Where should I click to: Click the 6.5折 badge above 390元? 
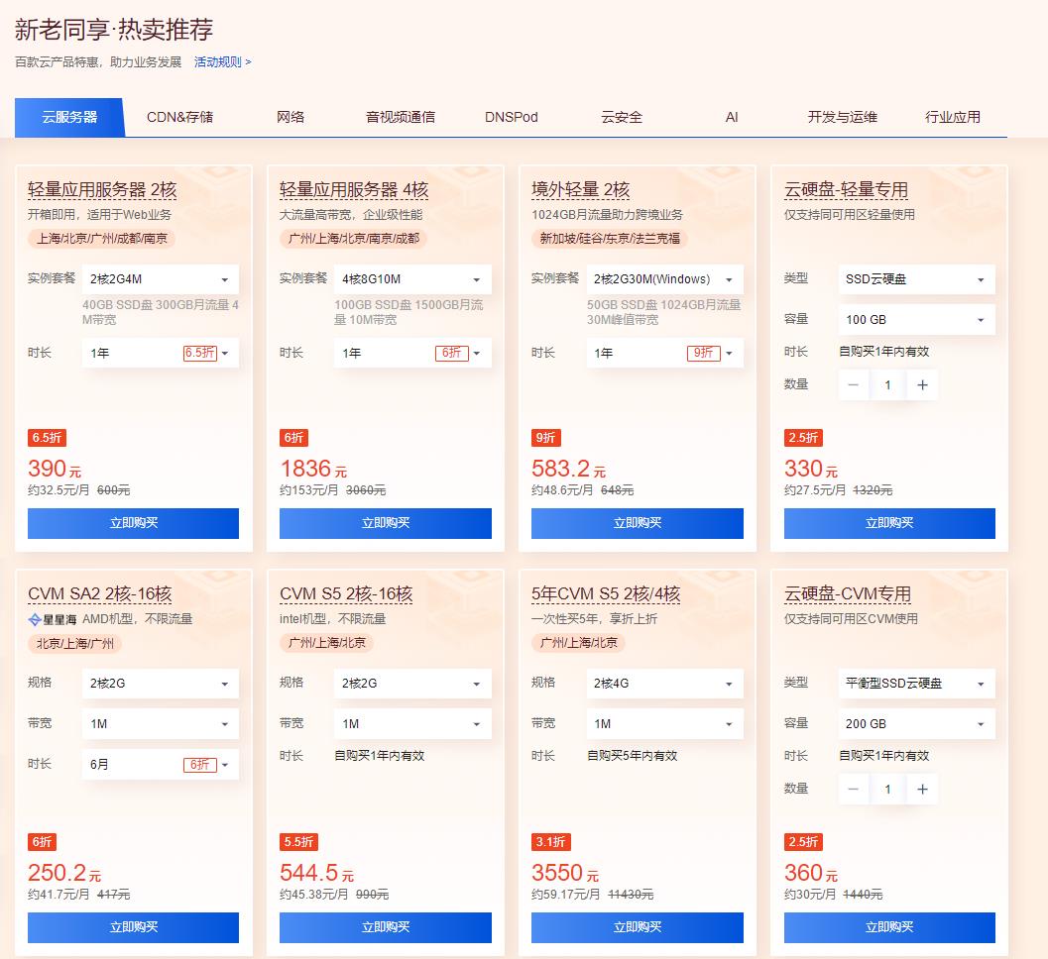point(47,438)
